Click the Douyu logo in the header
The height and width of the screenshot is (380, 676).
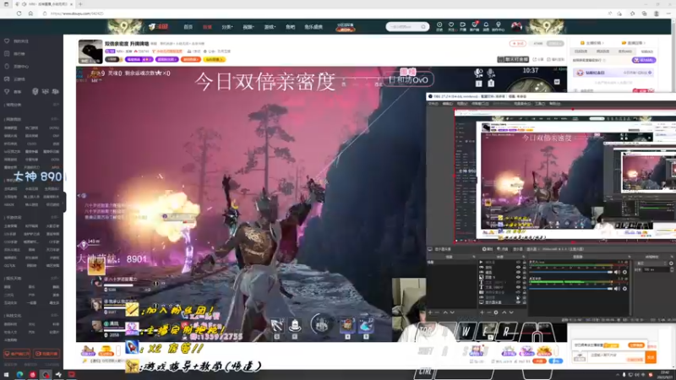click(159, 27)
